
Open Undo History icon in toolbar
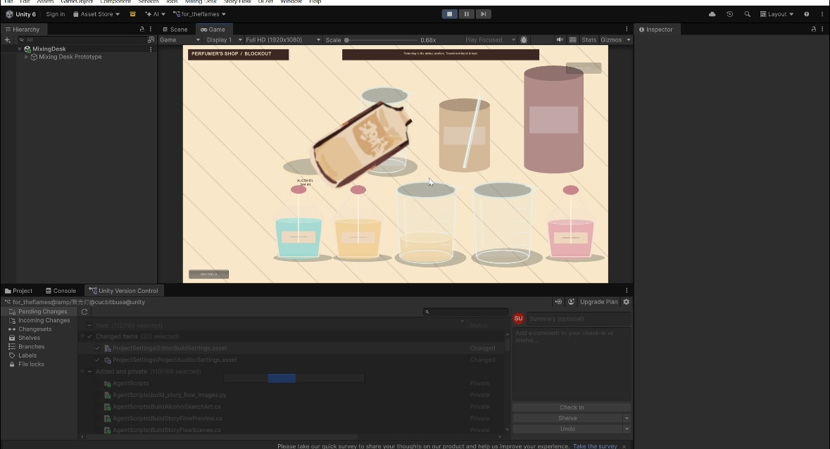coord(729,14)
